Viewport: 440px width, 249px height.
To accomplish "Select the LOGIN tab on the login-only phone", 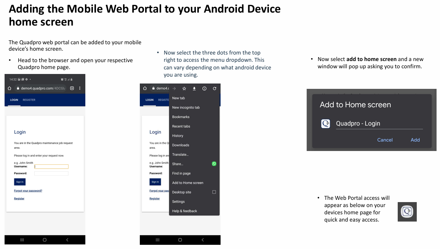I will [14, 100].
